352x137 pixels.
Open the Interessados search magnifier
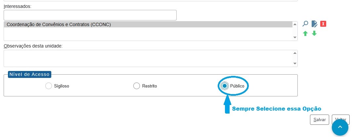pos(306,24)
